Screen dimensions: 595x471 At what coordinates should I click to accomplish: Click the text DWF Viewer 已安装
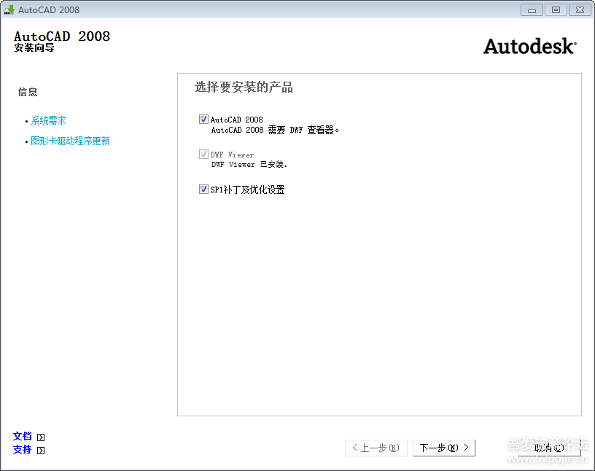[249, 164]
